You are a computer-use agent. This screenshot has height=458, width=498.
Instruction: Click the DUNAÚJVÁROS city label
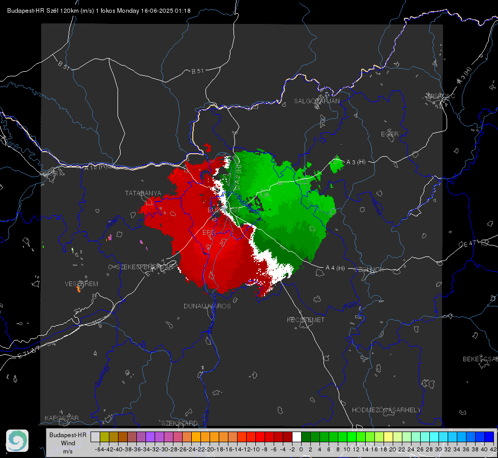pos(207,306)
